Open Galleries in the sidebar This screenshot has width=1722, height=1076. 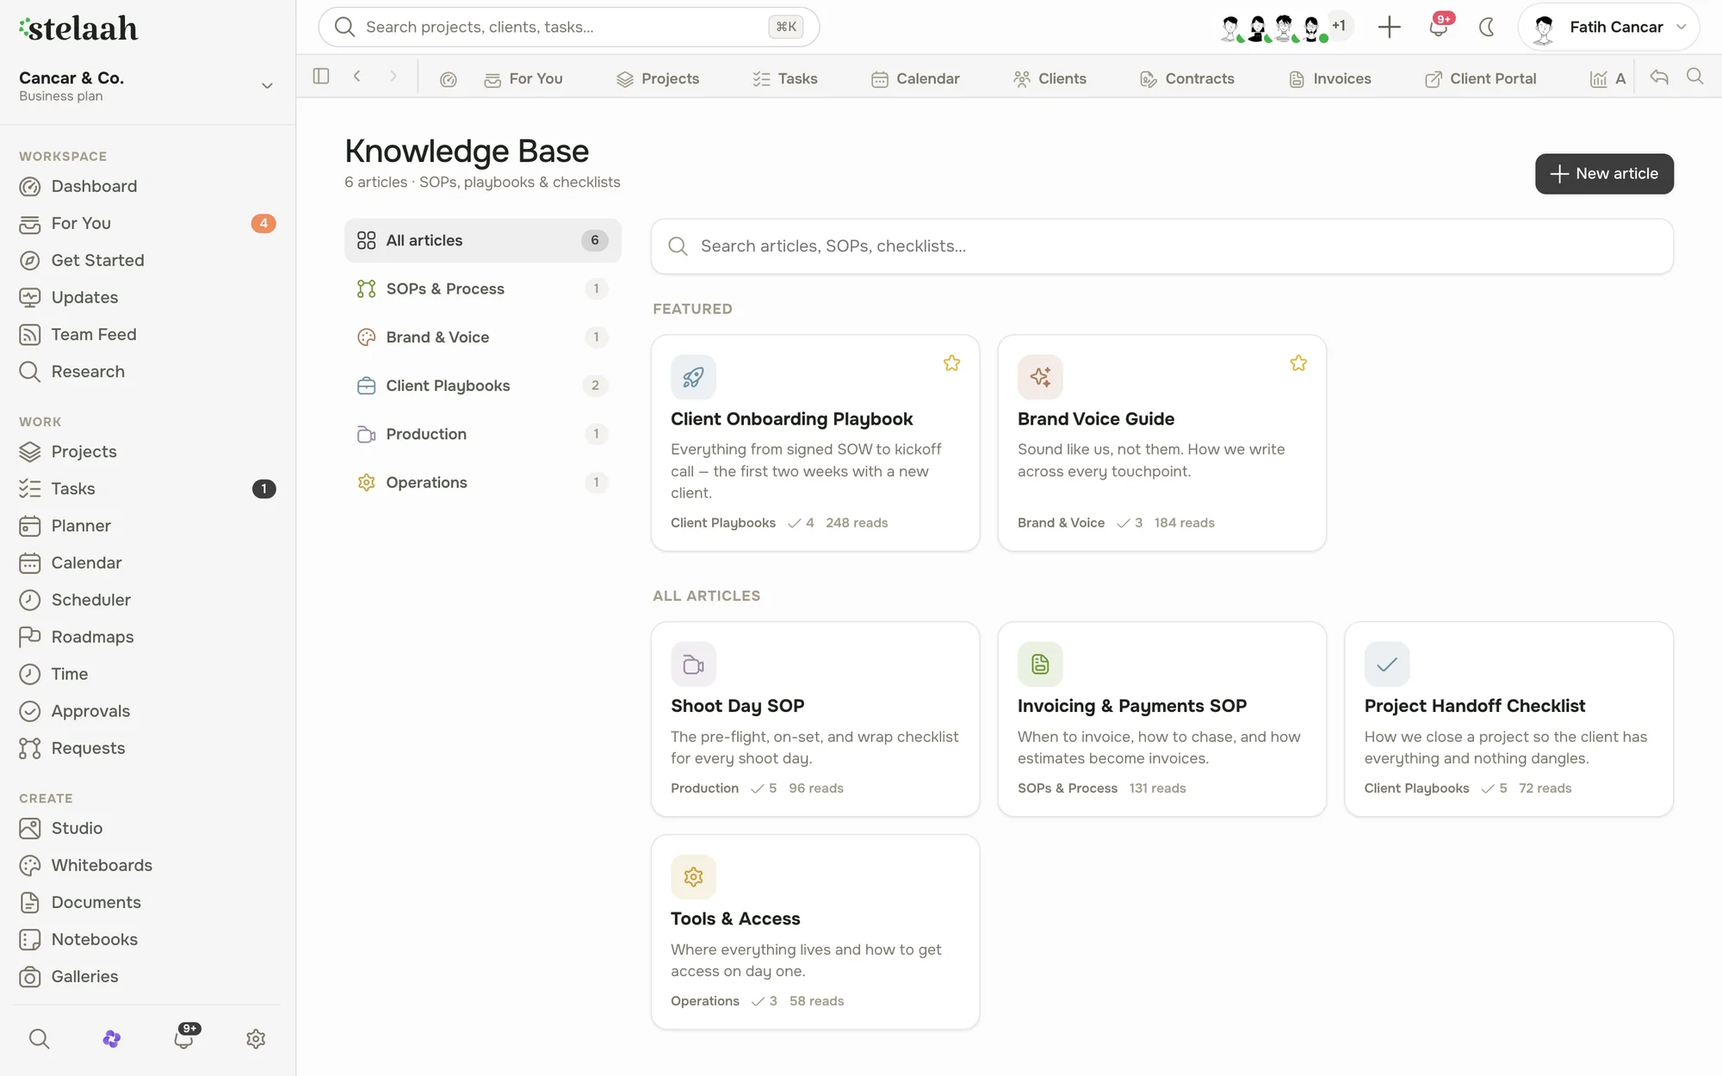click(146, 976)
